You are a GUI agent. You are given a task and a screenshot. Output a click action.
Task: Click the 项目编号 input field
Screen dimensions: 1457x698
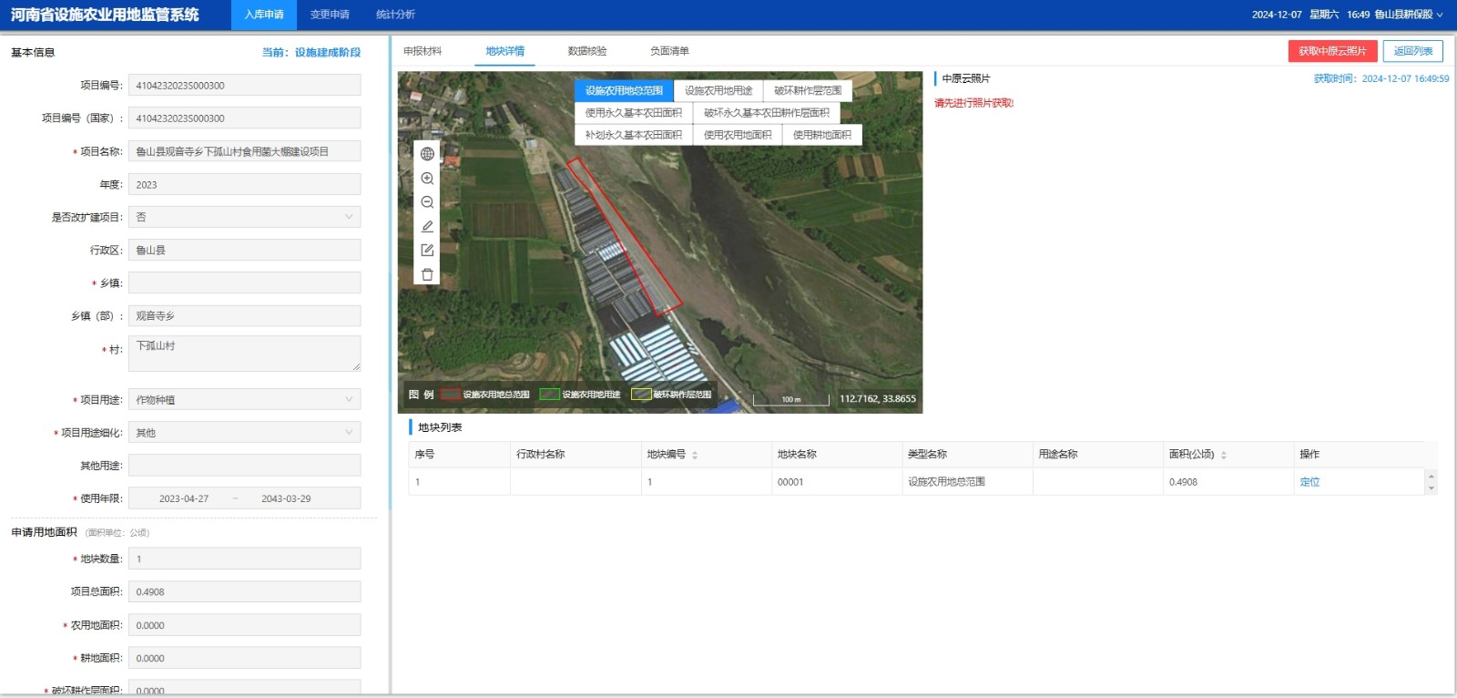pos(244,85)
